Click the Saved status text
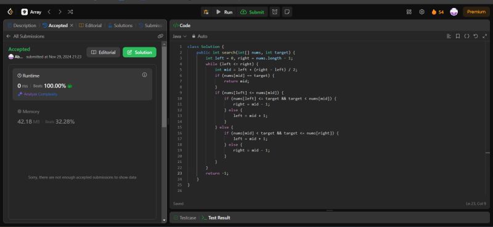Image resolution: width=493 pixels, height=227 pixels. 178,204
